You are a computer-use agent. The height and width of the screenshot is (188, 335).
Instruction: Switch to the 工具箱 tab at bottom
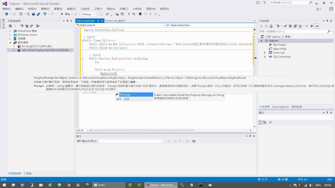[x=27, y=174]
